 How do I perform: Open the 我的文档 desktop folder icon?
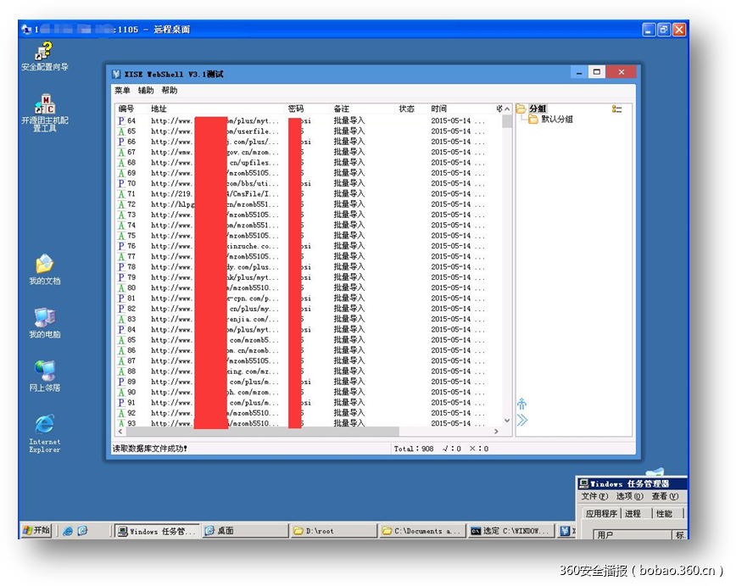click(45, 265)
